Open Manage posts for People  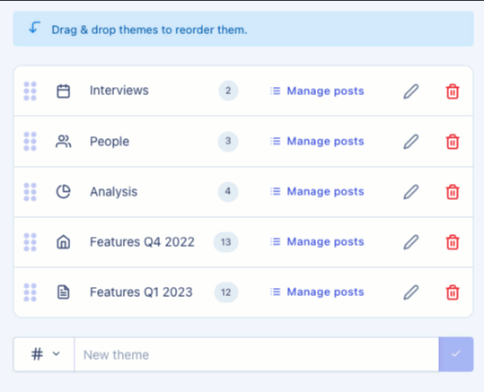[317, 141]
